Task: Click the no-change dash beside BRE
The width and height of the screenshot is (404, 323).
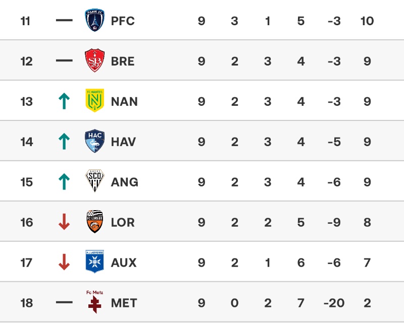Action: (64, 61)
